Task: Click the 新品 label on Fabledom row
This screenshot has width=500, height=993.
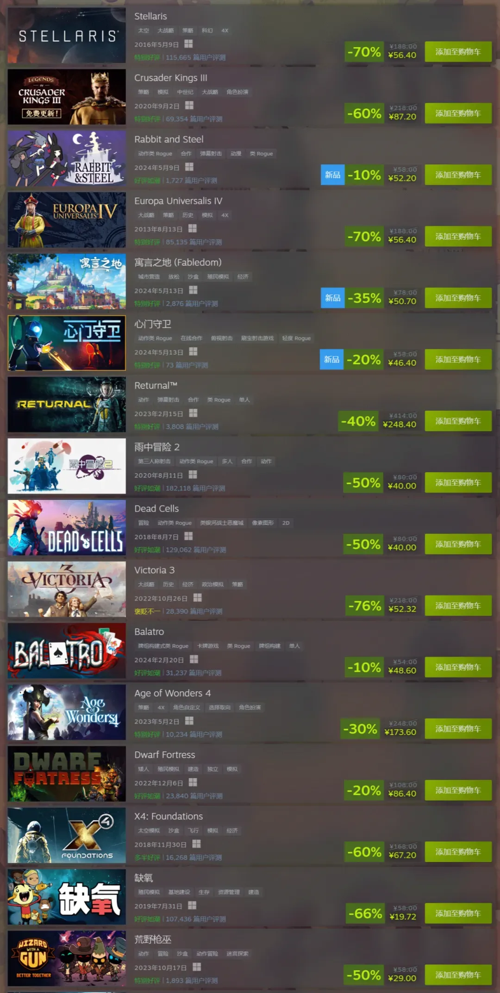Action: [x=332, y=298]
